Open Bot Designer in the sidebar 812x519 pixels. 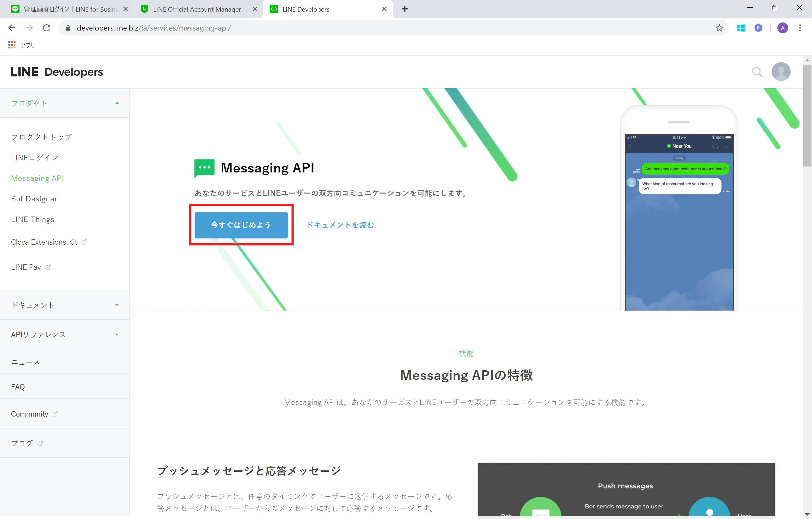[x=34, y=198]
